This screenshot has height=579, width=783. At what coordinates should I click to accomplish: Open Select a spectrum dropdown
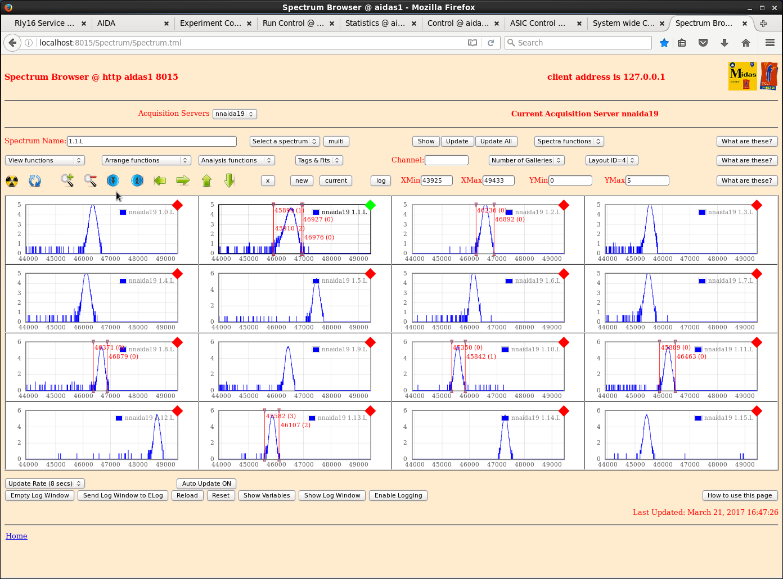click(285, 141)
